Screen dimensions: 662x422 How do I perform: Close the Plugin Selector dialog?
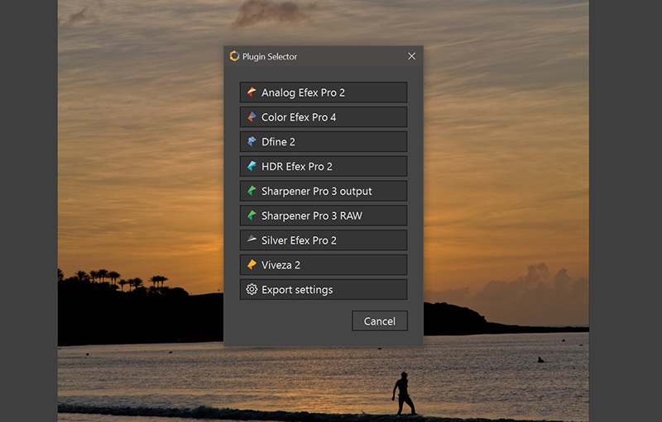pos(411,56)
